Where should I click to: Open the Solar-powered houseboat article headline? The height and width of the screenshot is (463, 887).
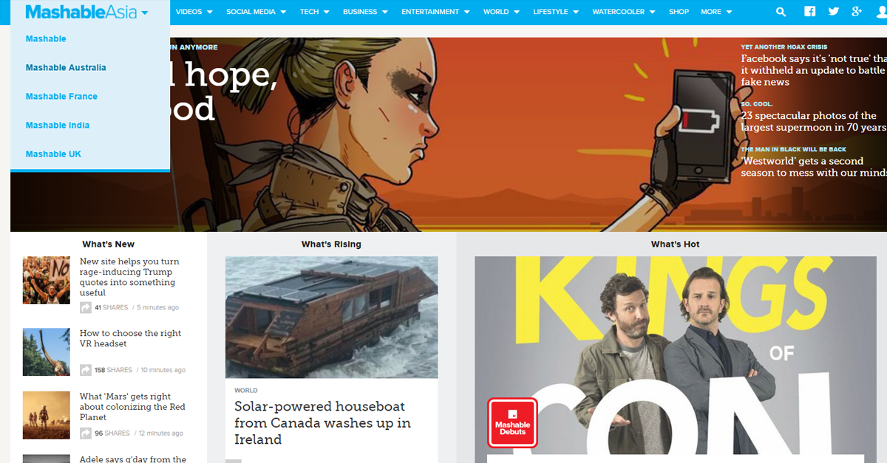[x=322, y=423]
